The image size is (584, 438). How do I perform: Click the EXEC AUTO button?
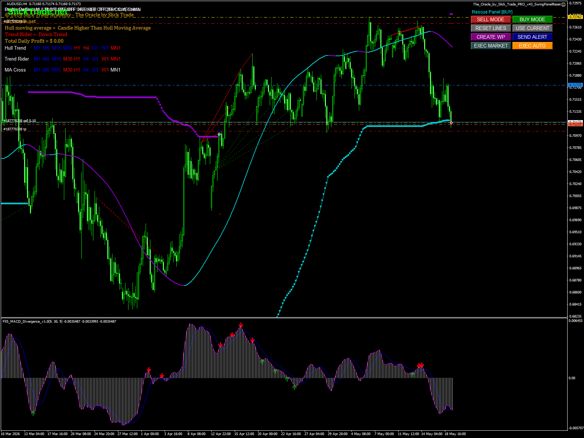tap(532, 46)
